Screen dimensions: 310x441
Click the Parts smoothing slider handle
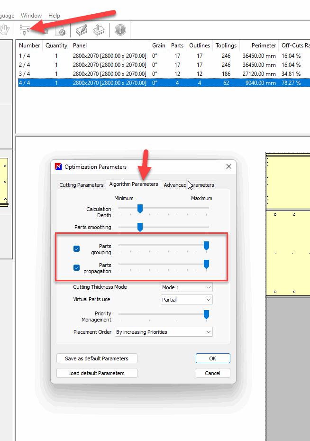[140, 227]
